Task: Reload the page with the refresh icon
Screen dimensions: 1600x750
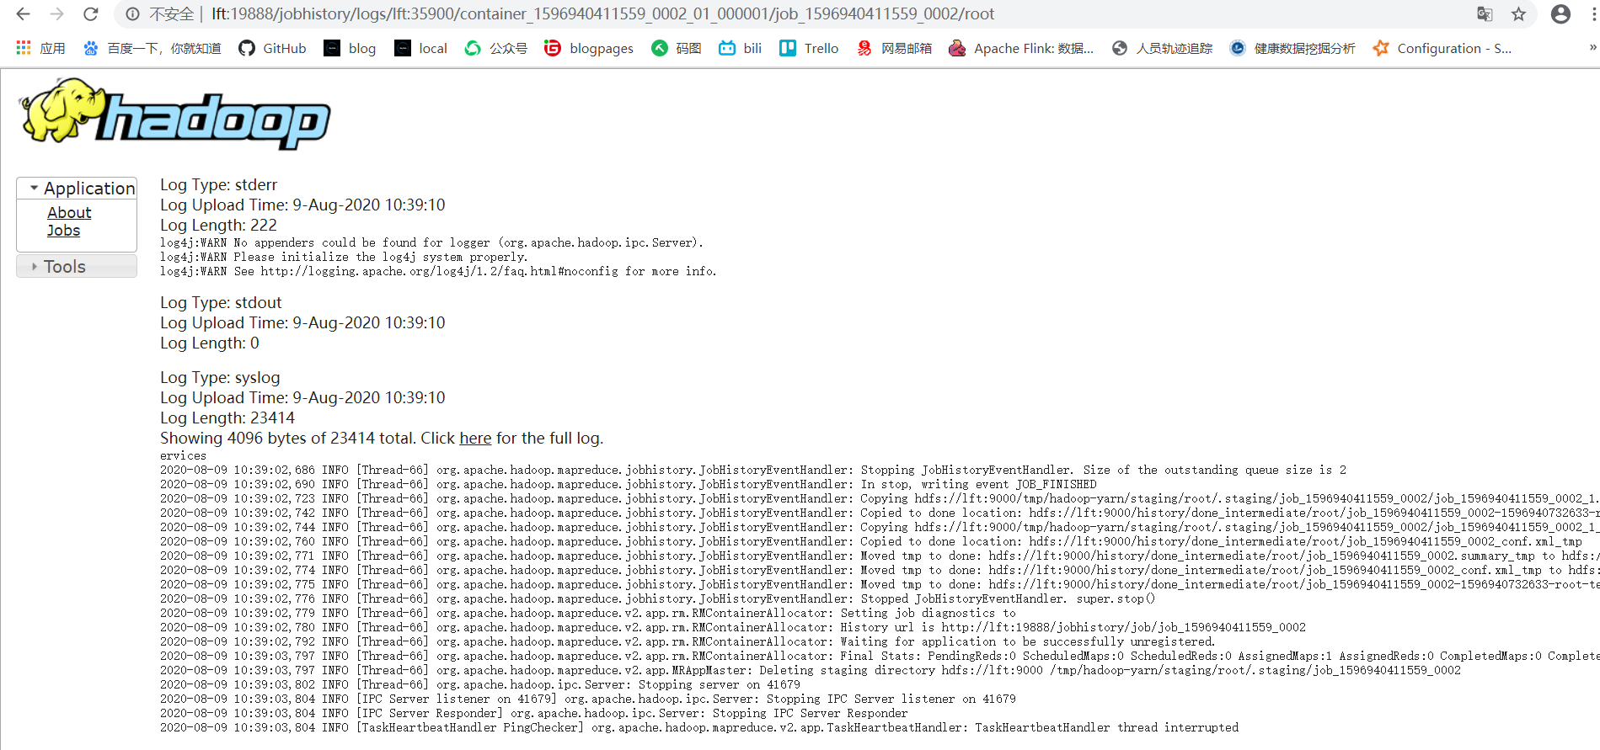Action: click(x=91, y=14)
